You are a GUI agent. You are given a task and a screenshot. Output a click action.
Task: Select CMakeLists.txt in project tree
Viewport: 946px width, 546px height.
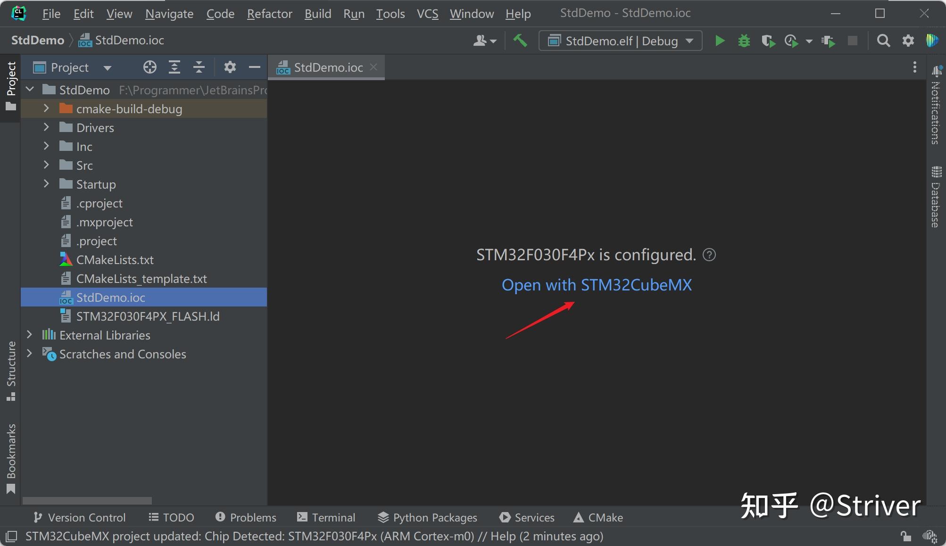144,260
